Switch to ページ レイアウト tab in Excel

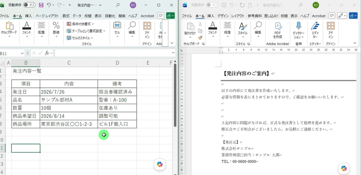pos(47,16)
